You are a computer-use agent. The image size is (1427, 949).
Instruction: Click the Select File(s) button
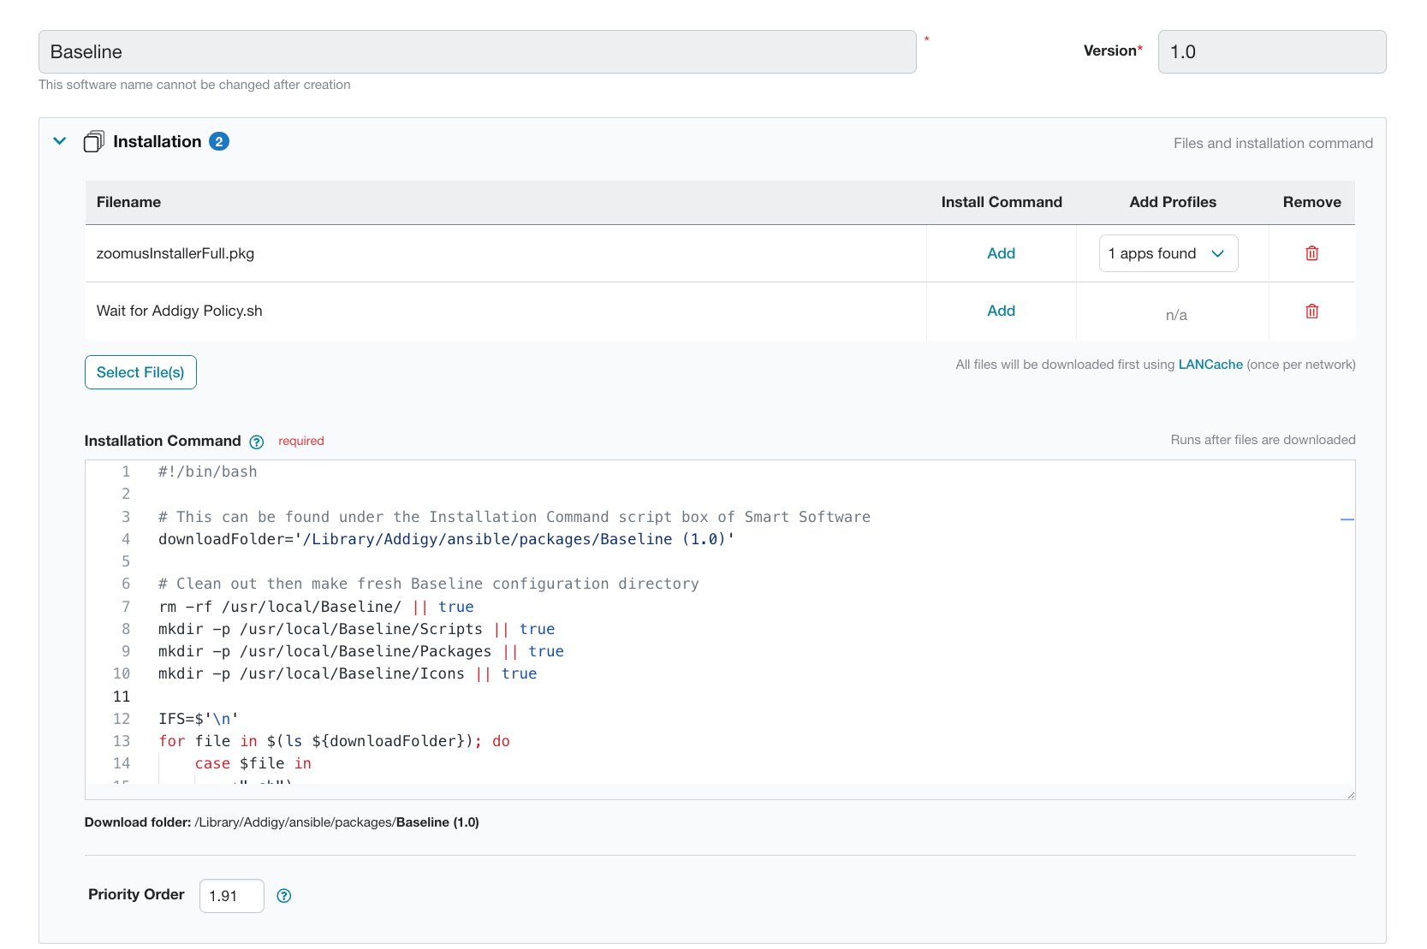(140, 372)
